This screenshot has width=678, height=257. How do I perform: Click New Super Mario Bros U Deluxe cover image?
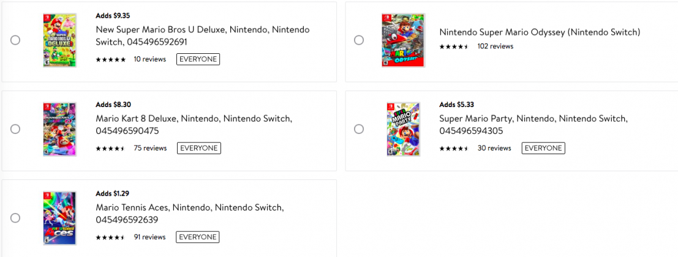[59, 40]
